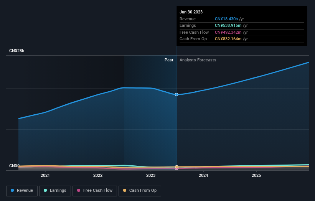The image size is (315, 201).
Task: Toggle the Free Cash Flow legend series
Action: coord(95,191)
